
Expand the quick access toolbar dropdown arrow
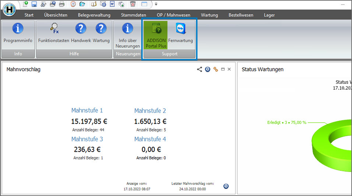(156, 4)
